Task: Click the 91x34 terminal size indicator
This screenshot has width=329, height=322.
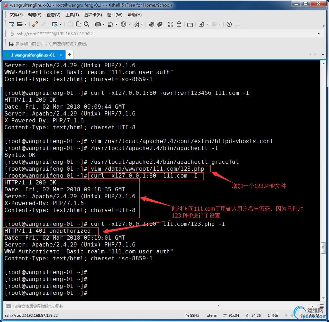Action: [231, 315]
